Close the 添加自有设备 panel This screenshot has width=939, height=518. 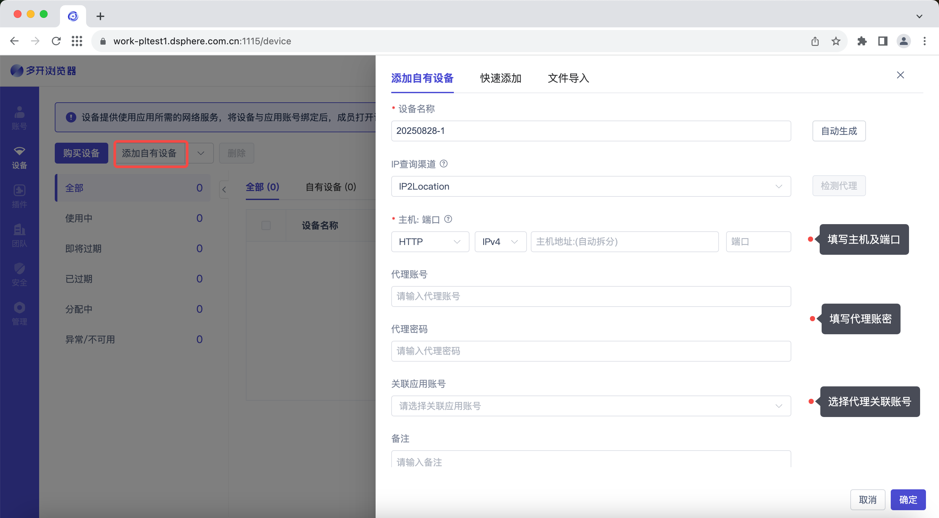click(900, 75)
